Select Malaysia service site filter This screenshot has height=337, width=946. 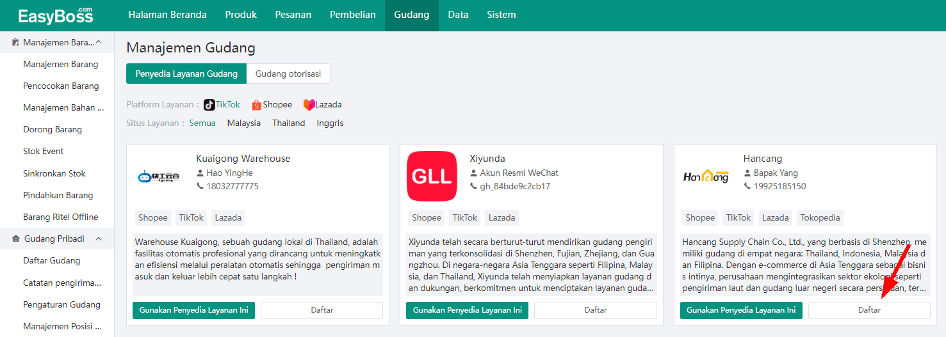pyautogui.click(x=244, y=123)
